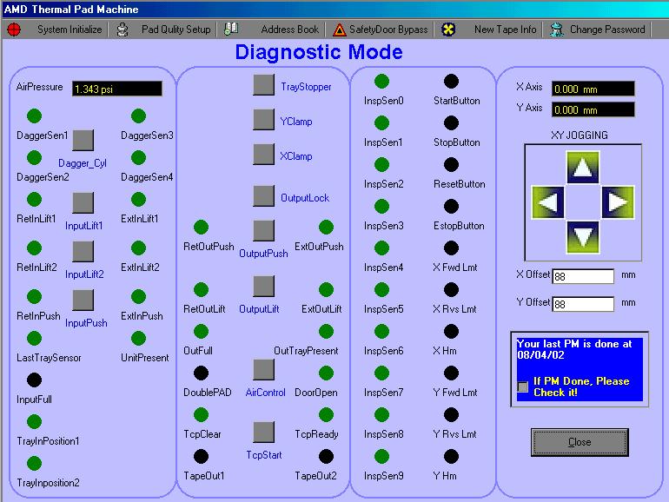Screen dimensions: 669x502
Task: Toggle the TcpStart output button
Action: pyautogui.click(x=263, y=432)
